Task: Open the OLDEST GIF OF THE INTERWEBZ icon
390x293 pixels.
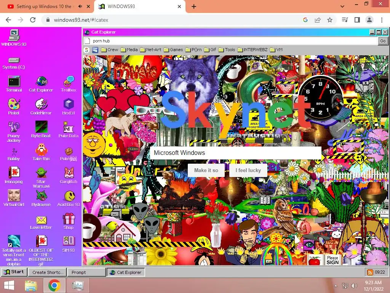Action: [x=41, y=250]
